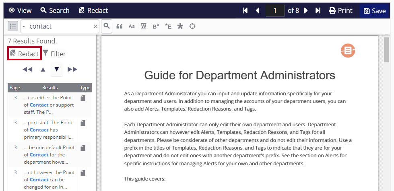
Task: Toggle whole word W option
Action: (x=144, y=26)
